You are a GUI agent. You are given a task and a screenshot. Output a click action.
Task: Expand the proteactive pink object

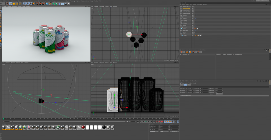[180, 12]
